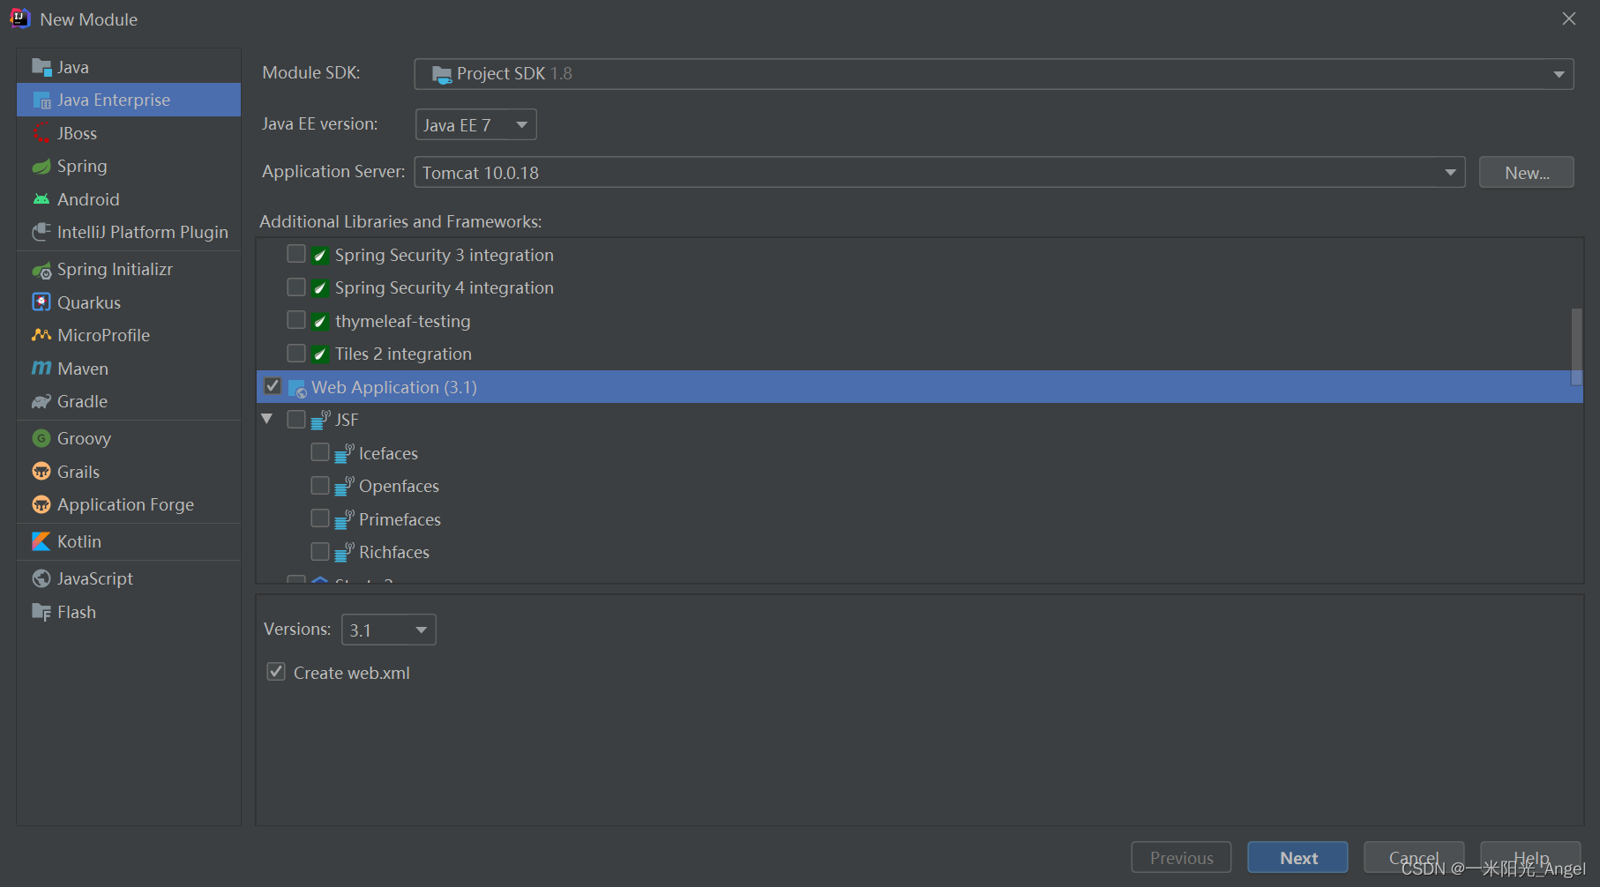Close the New Module dialog
This screenshot has width=1600, height=887.
(1569, 19)
